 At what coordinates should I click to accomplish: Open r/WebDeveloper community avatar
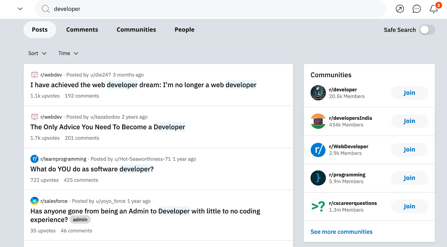pyautogui.click(x=318, y=150)
